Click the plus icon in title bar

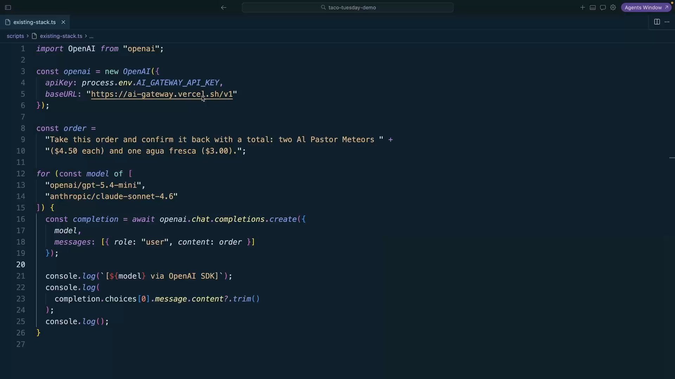(x=583, y=7)
